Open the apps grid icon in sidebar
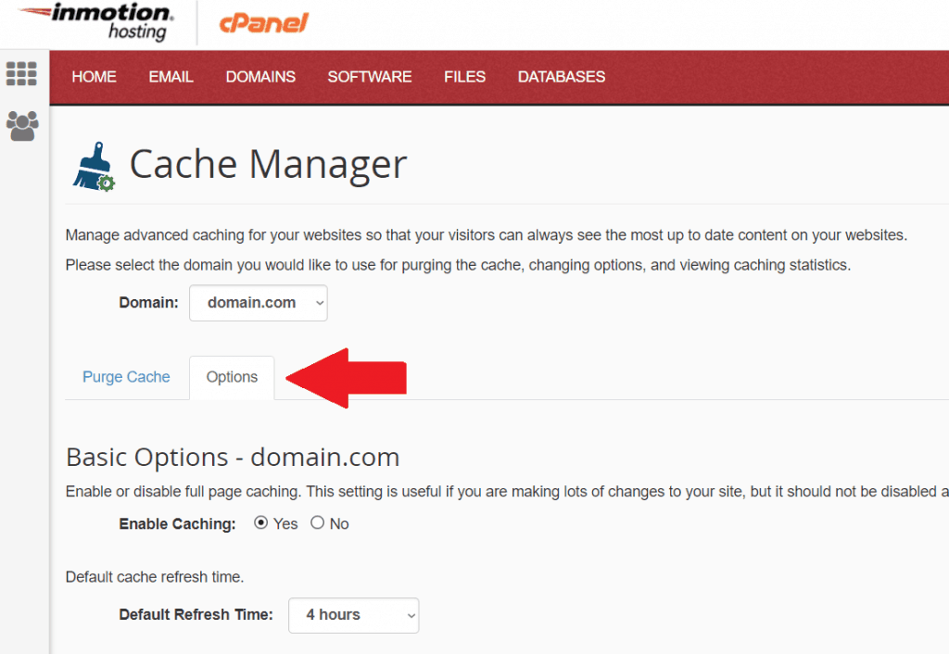Screen dimensions: 949x654 point(21,73)
